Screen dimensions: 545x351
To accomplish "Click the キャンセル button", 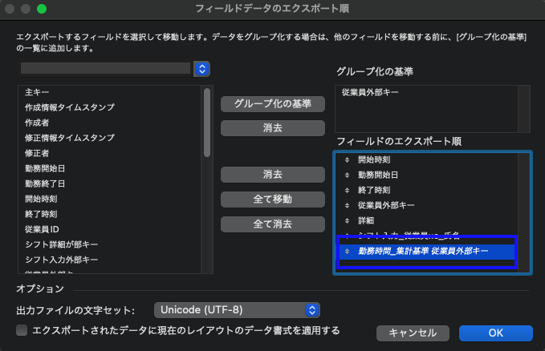I will point(413,333).
